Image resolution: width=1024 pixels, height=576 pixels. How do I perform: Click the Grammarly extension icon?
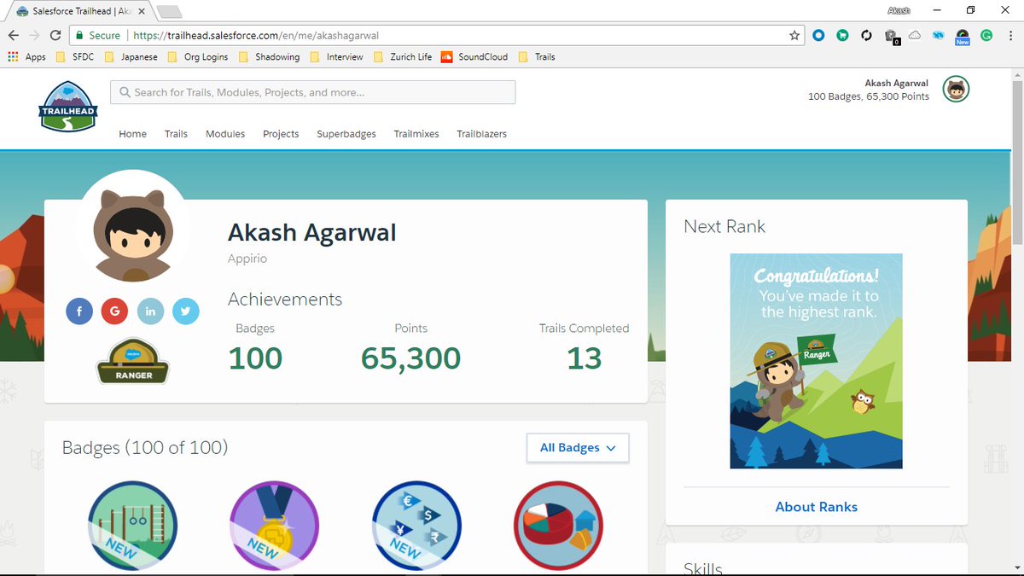point(986,36)
